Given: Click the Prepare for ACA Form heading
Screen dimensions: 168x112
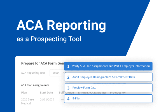Looking at the screenshot, I should click(x=43, y=63).
